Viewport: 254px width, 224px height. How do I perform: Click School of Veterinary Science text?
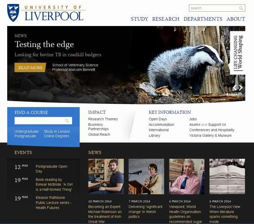(75, 65)
